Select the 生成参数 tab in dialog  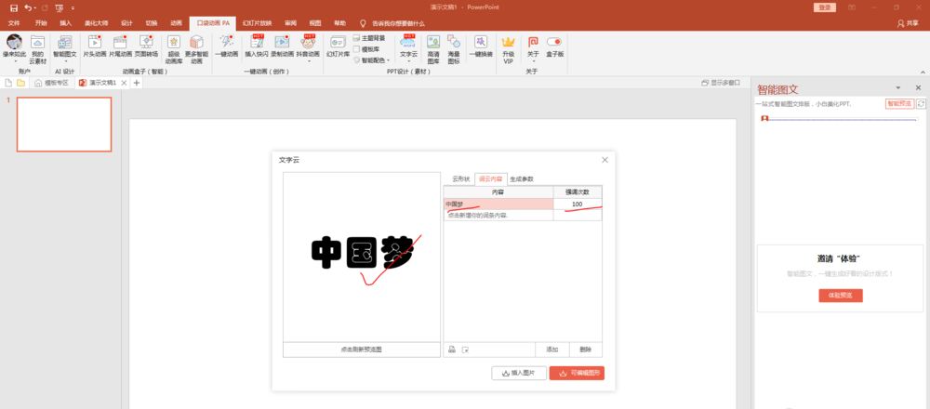(x=522, y=178)
